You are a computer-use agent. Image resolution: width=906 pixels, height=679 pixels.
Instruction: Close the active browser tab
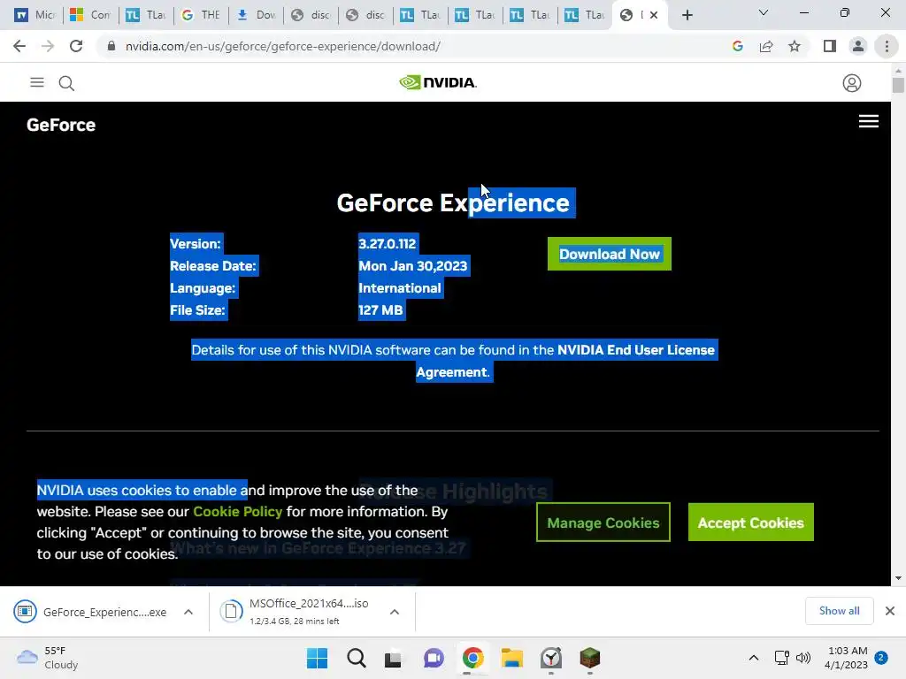654,15
